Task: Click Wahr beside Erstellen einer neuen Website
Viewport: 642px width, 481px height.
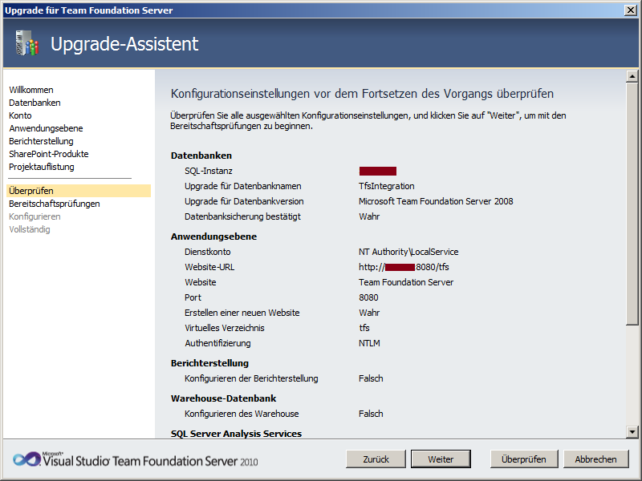Action: [x=369, y=313]
